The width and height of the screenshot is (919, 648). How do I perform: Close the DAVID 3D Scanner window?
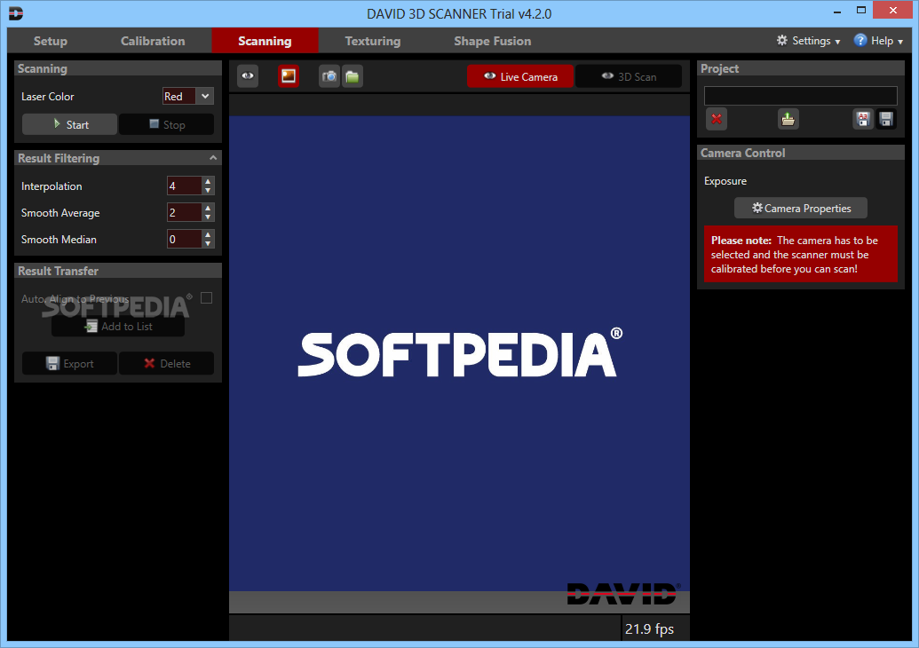[892, 11]
